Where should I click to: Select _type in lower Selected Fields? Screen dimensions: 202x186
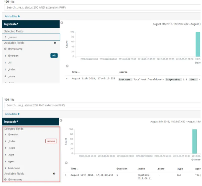[11, 155]
